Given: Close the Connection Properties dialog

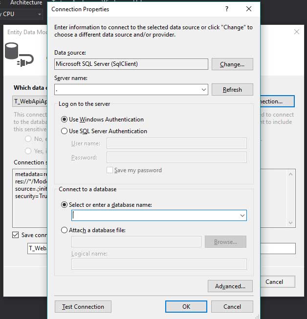Looking at the screenshot, I should 249,9.
